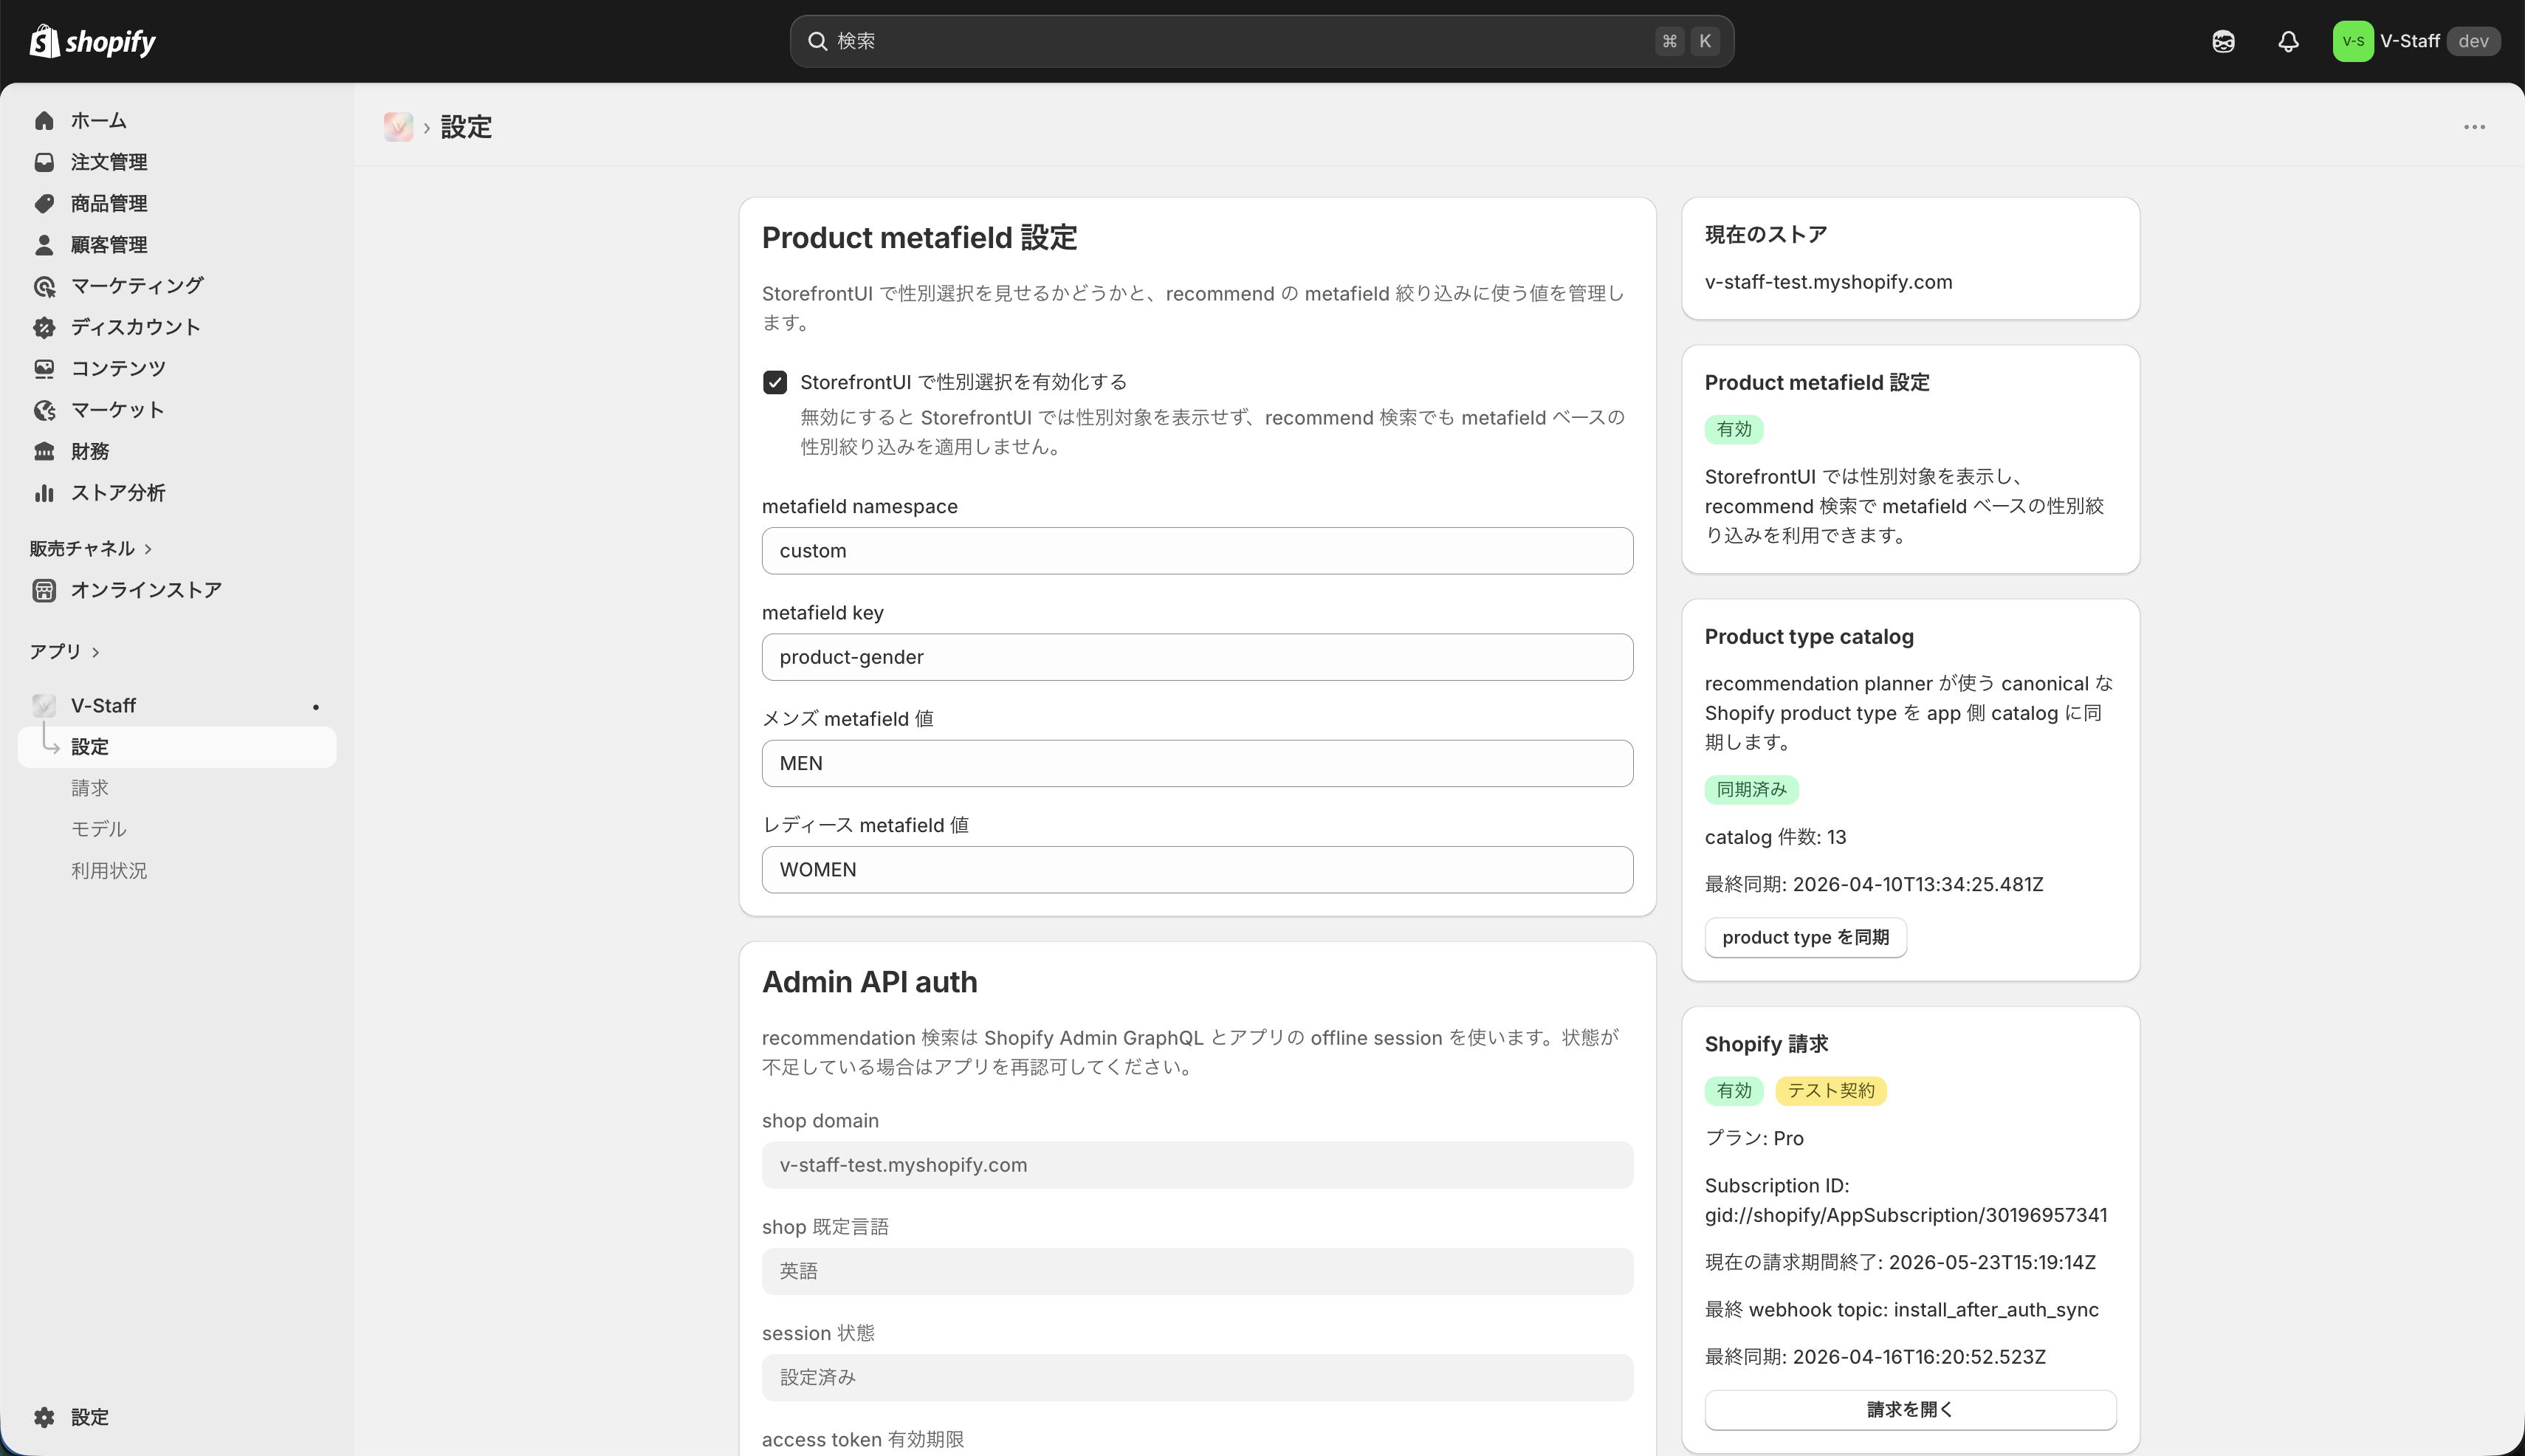Expand 販売チャネル section chevron
This screenshot has width=2525, height=1456.
point(148,549)
